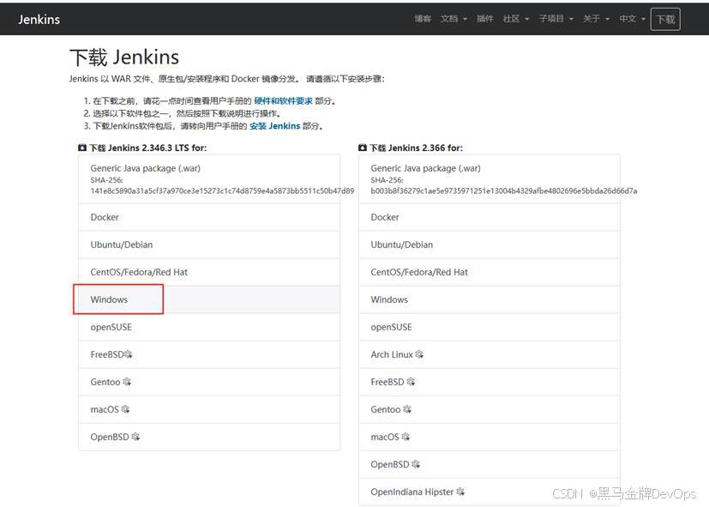
Task: Click the third-party icon next to OpenIndiana Hipster
Action: [460, 492]
